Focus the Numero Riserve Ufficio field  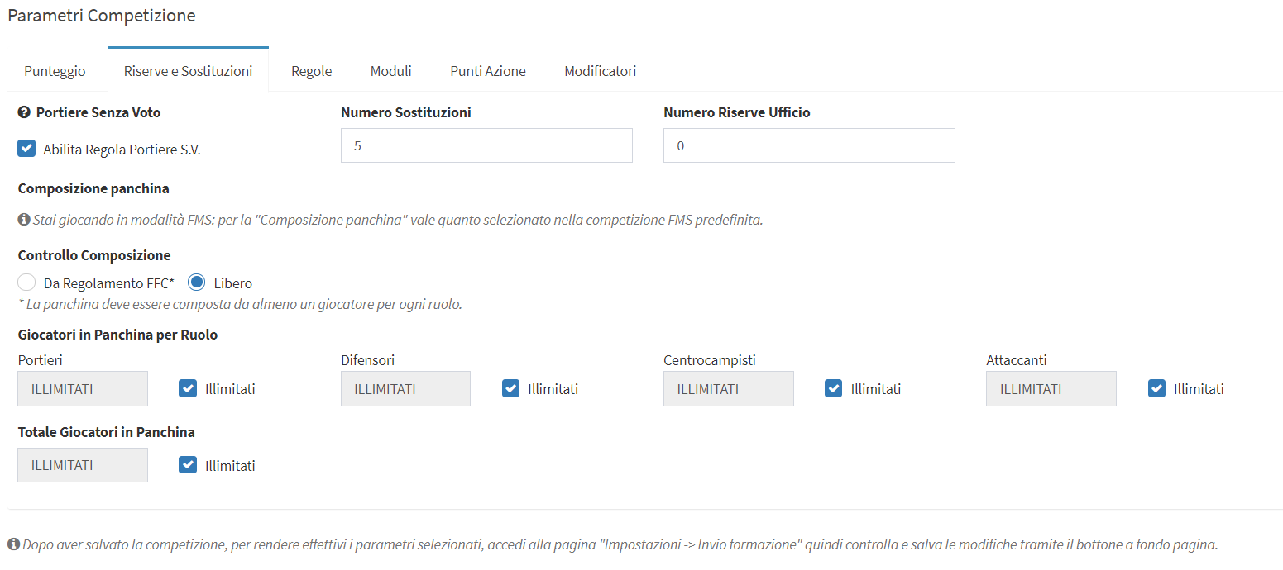click(x=809, y=145)
